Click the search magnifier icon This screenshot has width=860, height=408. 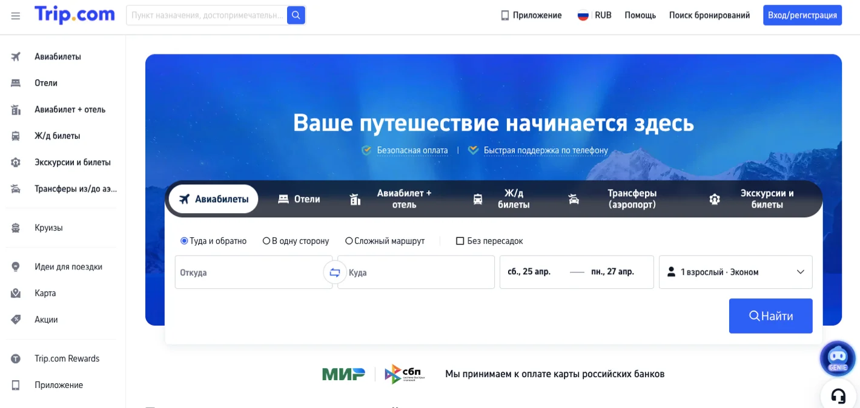[x=296, y=15]
